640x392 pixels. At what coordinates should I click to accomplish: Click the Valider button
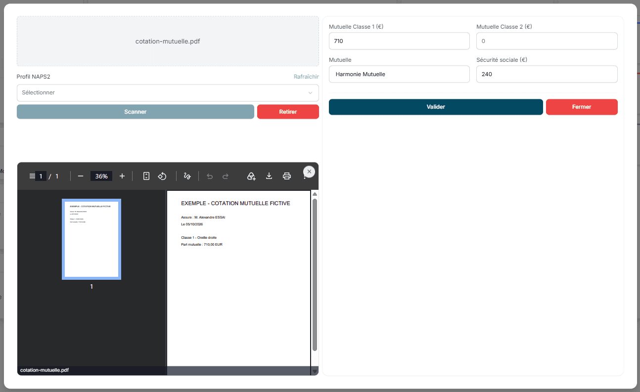(x=436, y=107)
